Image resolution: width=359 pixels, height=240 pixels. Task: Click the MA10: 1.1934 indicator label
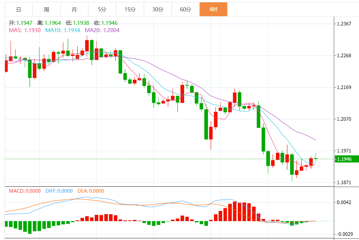pos(63,30)
